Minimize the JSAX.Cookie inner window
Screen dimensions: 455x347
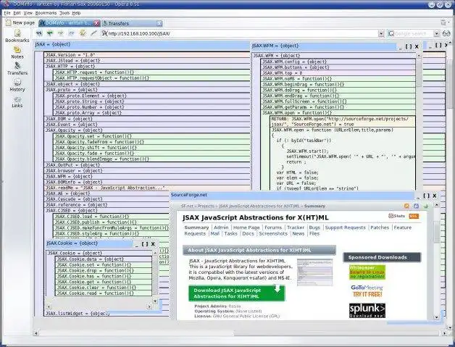136,245
